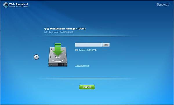Click the DSM 為 Synology NAS subtitle text

pos(59,32)
